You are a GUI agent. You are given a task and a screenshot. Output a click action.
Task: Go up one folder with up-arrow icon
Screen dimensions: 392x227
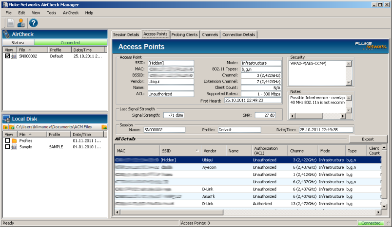click(x=5, y=127)
